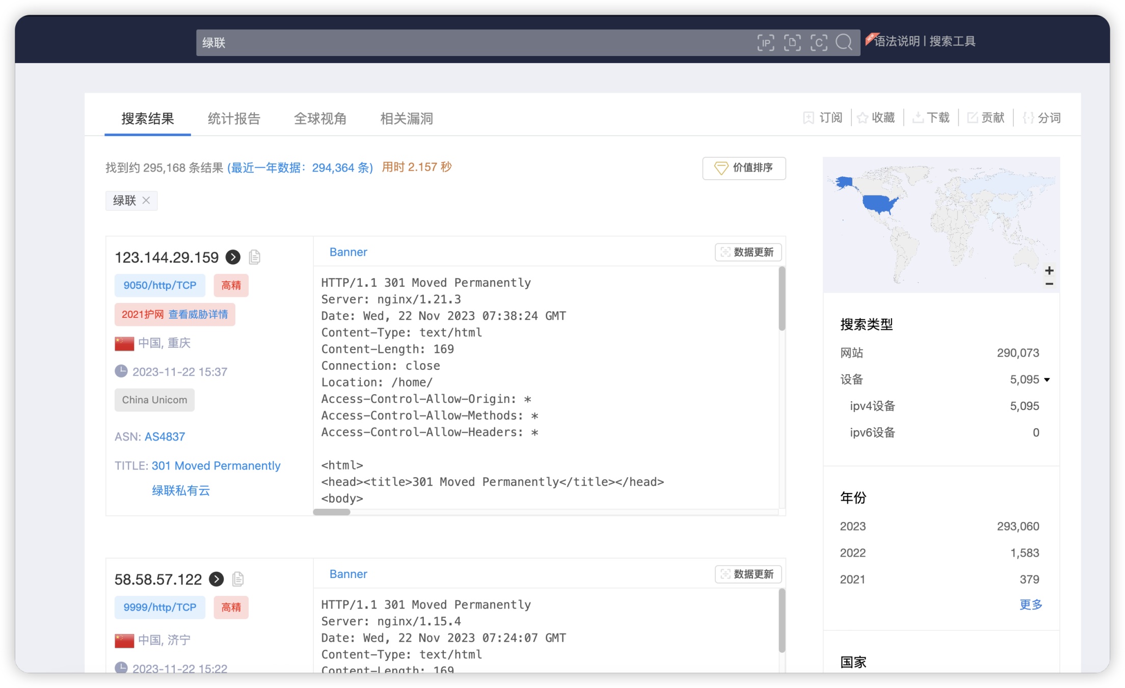Click the magnifier search icon
This screenshot has width=1125, height=688.
[844, 42]
